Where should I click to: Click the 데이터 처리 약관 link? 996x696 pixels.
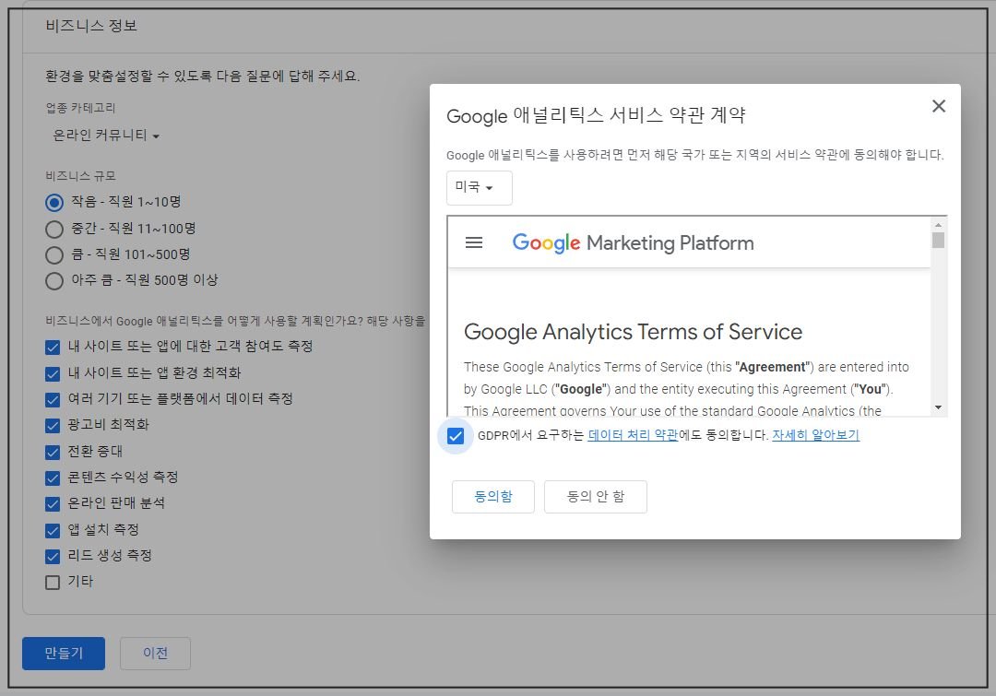[633, 435]
